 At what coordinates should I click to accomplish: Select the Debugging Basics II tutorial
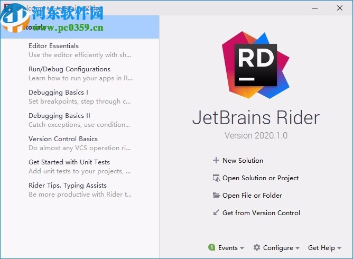[59, 116]
